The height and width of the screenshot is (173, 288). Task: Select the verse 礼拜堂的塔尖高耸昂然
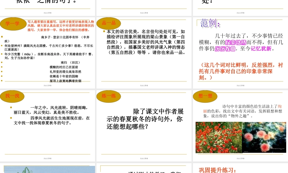tap(65, 72)
